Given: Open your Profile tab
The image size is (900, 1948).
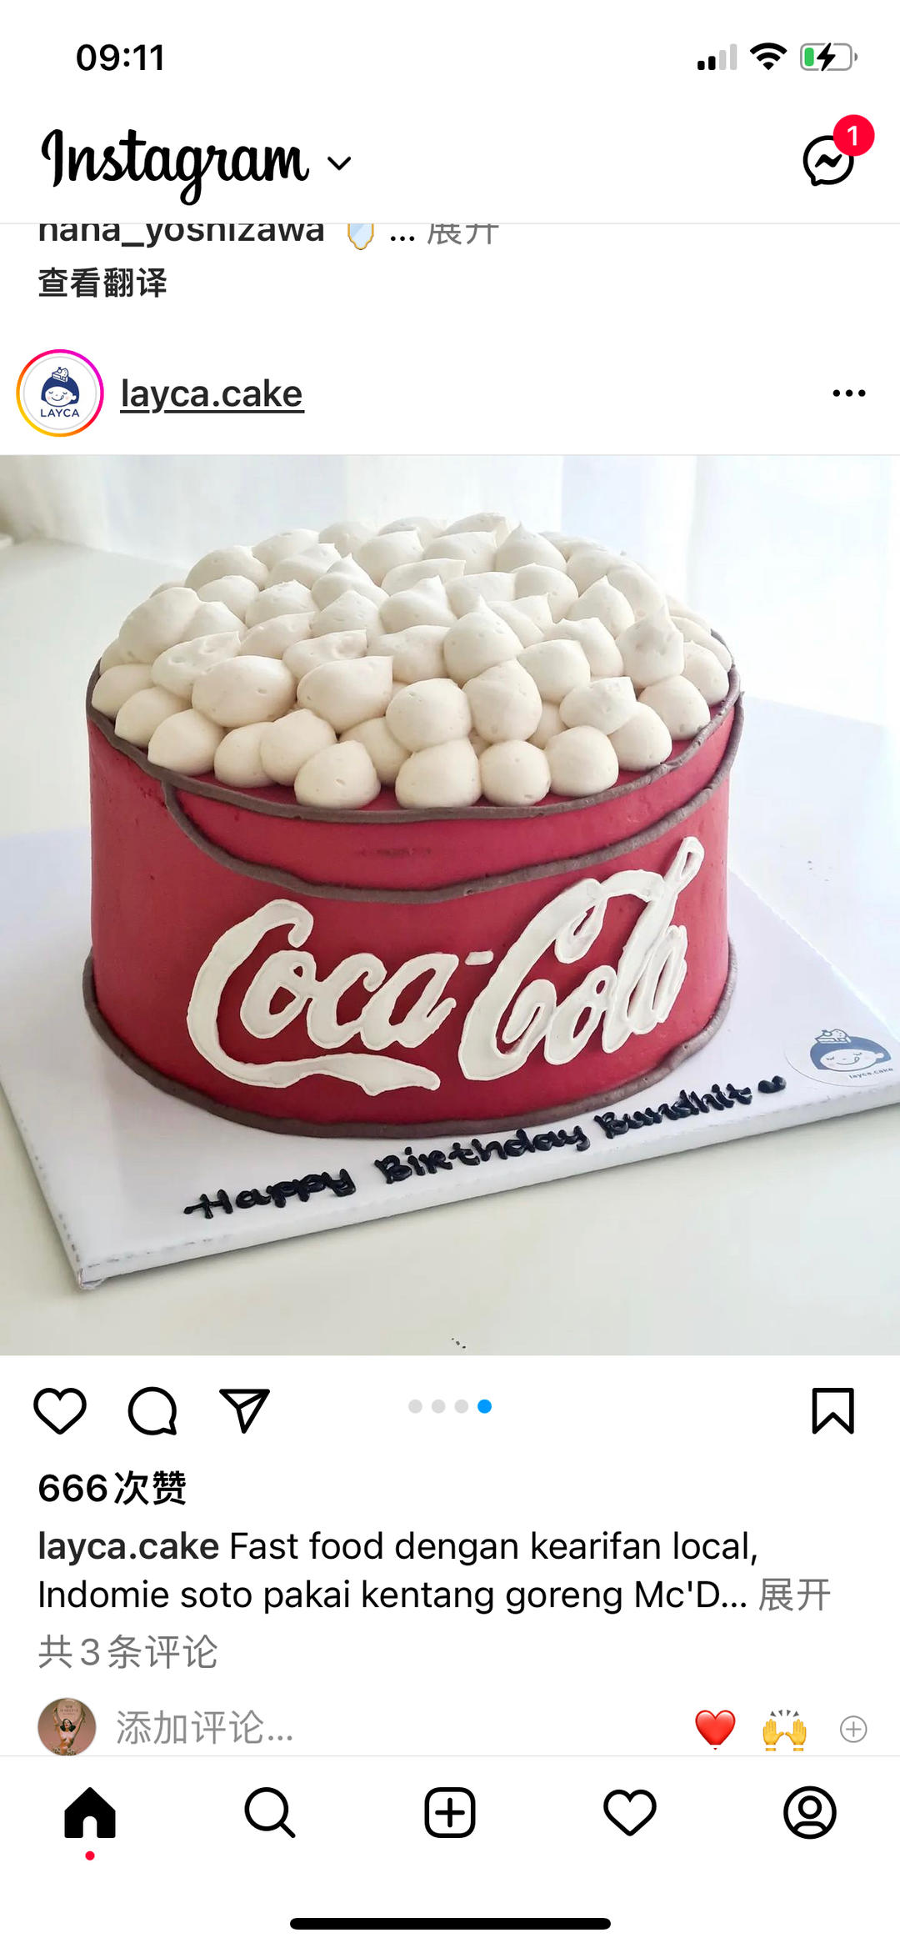Looking at the screenshot, I should pyautogui.click(x=810, y=1812).
